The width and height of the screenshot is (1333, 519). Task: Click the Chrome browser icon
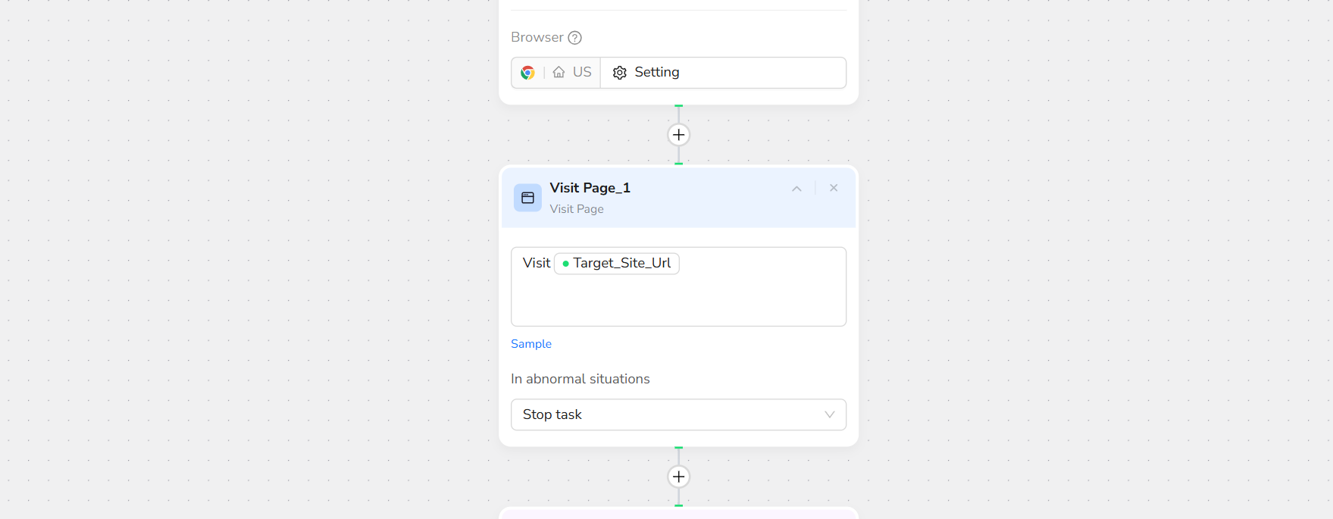click(x=528, y=73)
